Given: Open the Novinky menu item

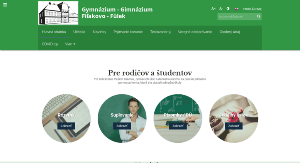Looking at the screenshot, I should (x=99, y=32).
